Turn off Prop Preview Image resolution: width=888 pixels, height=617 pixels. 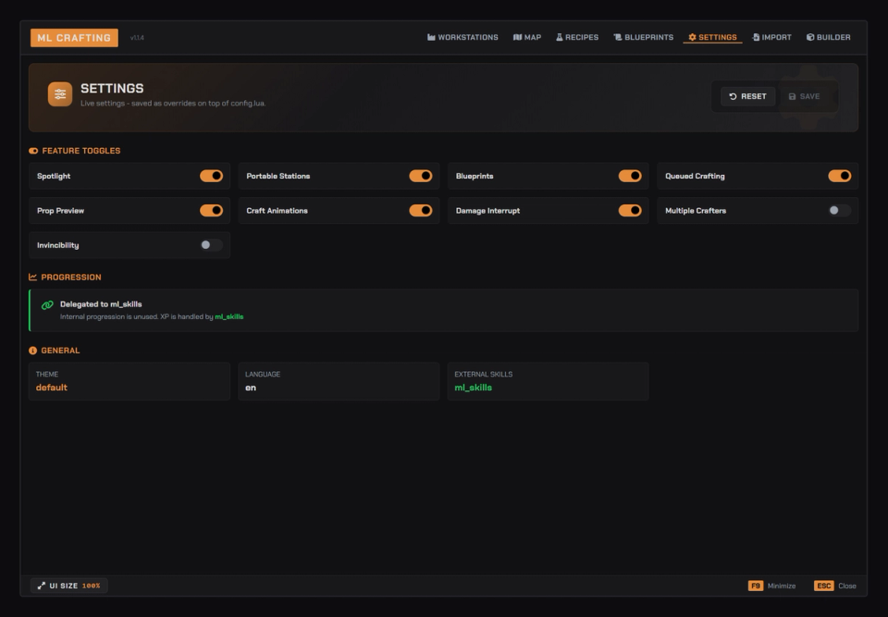(x=211, y=210)
